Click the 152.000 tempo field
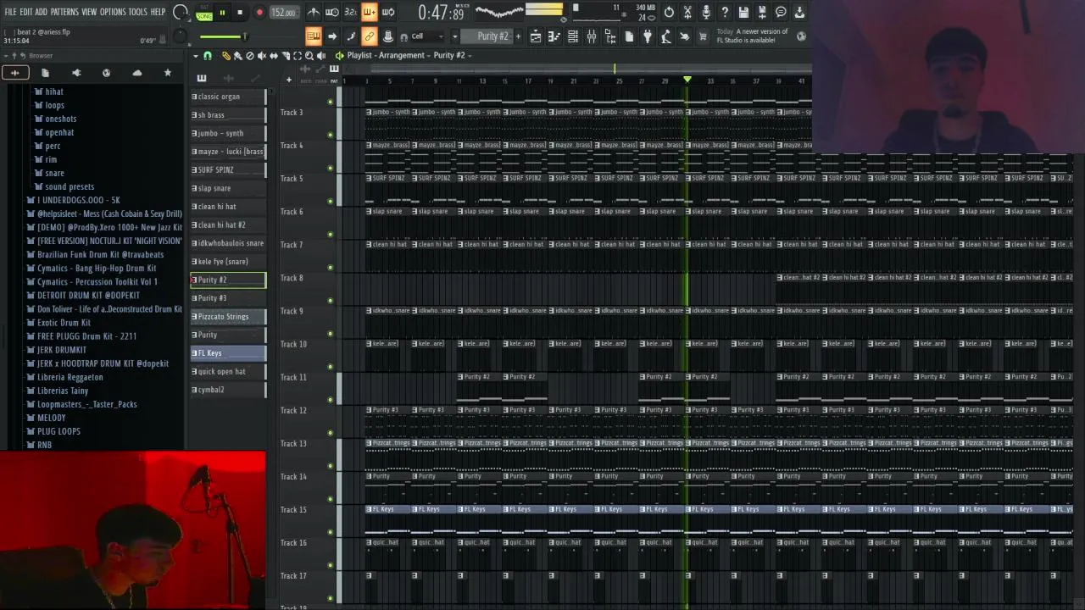The image size is (1085, 610). (284, 13)
